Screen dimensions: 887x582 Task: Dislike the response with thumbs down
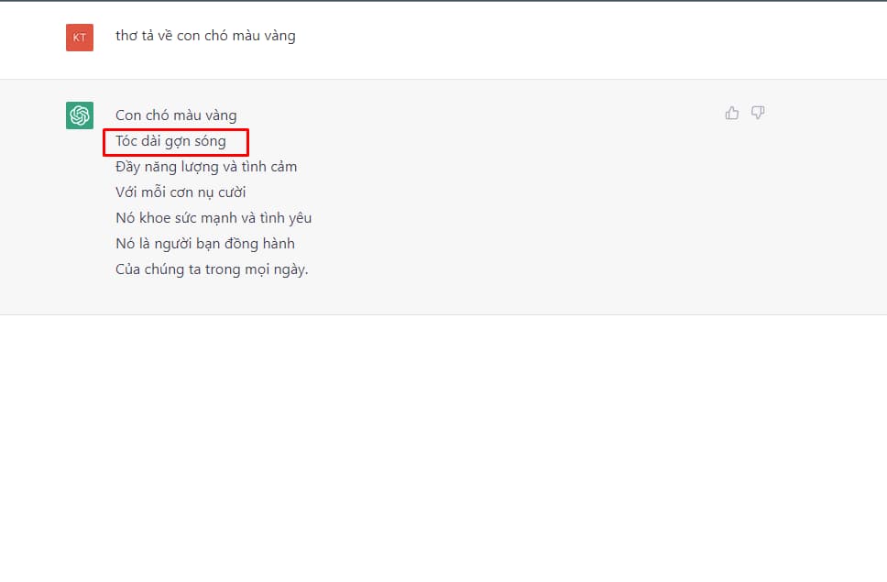[758, 113]
